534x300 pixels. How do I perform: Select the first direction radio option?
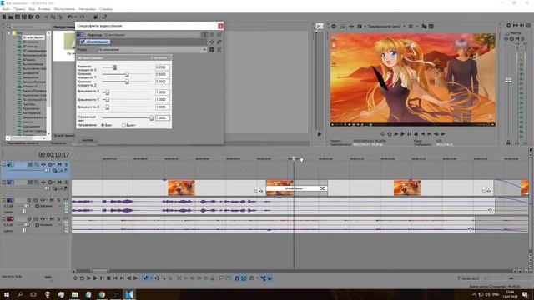[103, 125]
